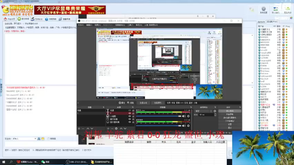Increase transition duration with stepper arrows
Image resolution: width=294 pixels, height=165 pixels.
[x=215, y=114]
